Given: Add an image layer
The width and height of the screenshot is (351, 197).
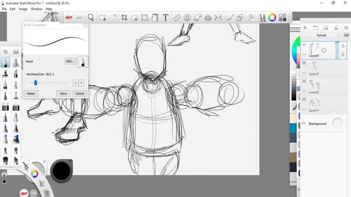Looking at the screenshot, I should (x=326, y=28).
